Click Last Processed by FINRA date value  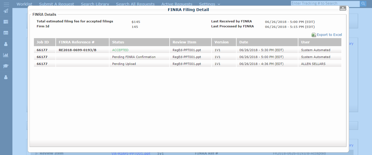(290, 27)
